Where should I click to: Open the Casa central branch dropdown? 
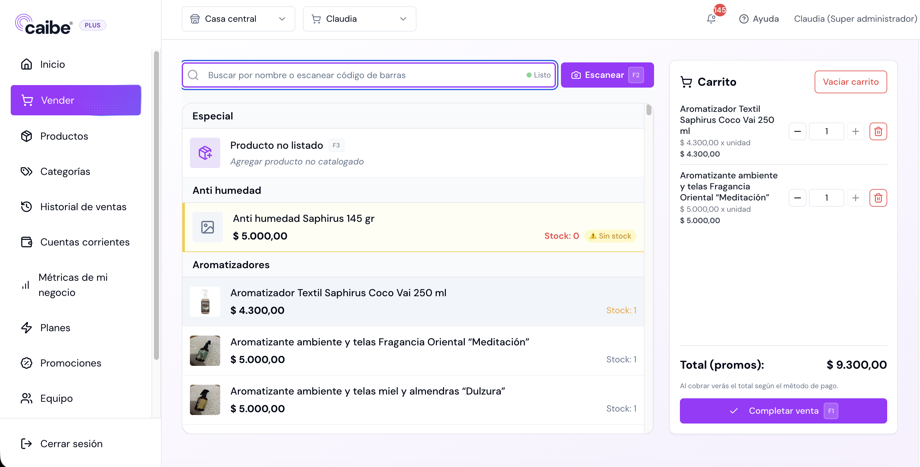(x=239, y=19)
